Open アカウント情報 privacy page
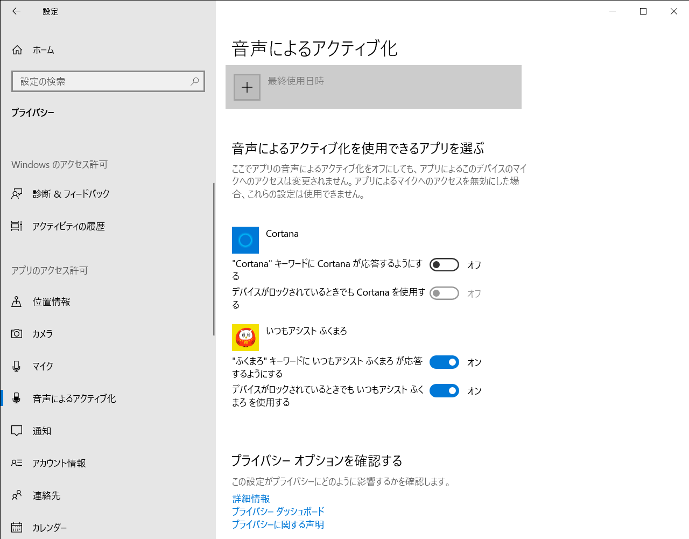The image size is (689, 539). (x=59, y=463)
